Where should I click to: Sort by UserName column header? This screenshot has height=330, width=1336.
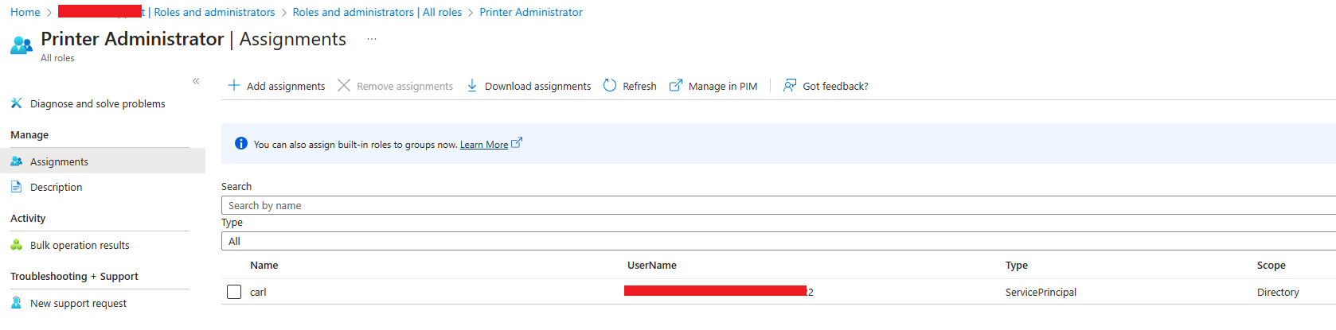coord(652,266)
